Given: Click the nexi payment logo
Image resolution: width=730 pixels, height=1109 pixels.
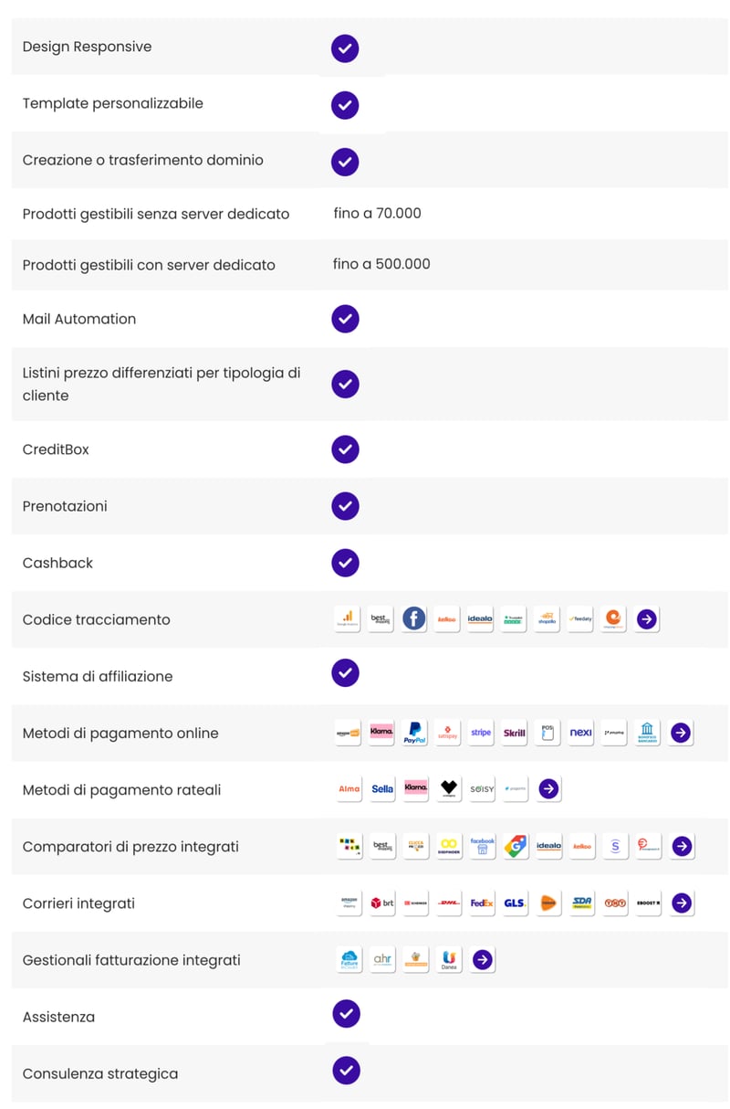Looking at the screenshot, I should tap(581, 733).
